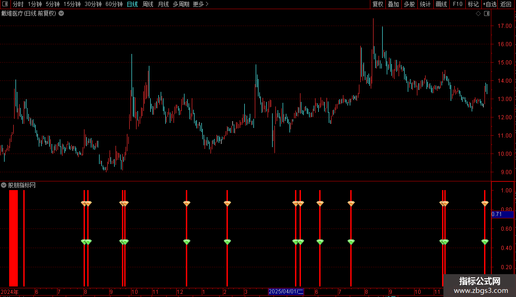Viewport: 516px width, 297px height.
Task: Click the 戴维医疗(日线.前复权) title text
Action: coord(29,14)
